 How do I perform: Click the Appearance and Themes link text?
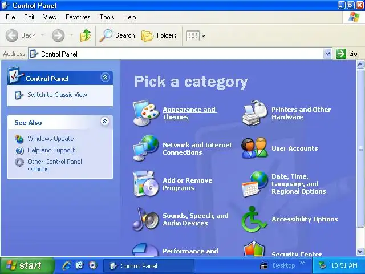pyautogui.click(x=190, y=113)
